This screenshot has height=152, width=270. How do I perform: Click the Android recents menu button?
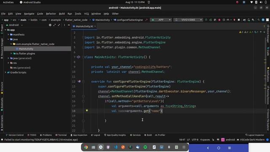(229, 148)
